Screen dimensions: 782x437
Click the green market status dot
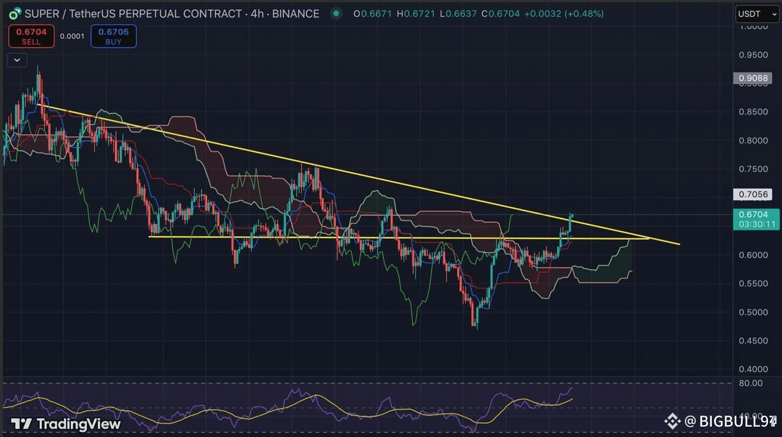(x=336, y=13)
